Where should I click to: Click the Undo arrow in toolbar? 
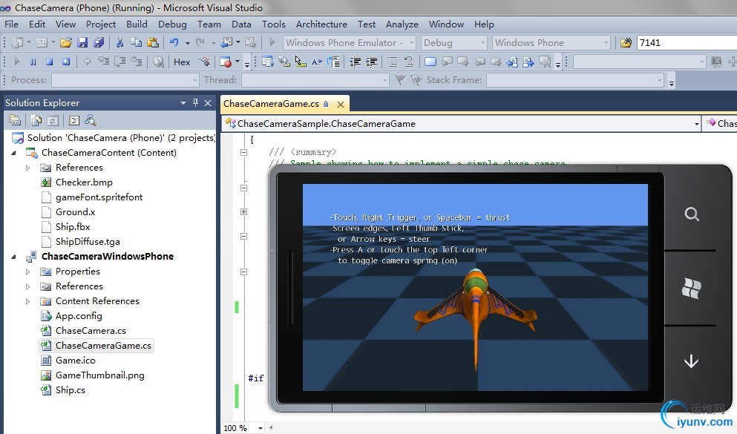pos(174,43)
